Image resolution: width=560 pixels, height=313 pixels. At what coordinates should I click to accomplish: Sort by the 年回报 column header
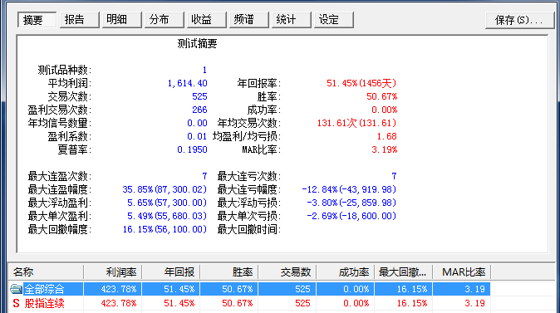171,272
